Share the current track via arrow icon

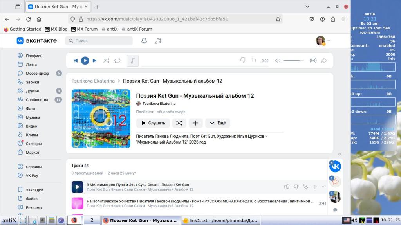(324, 61)
